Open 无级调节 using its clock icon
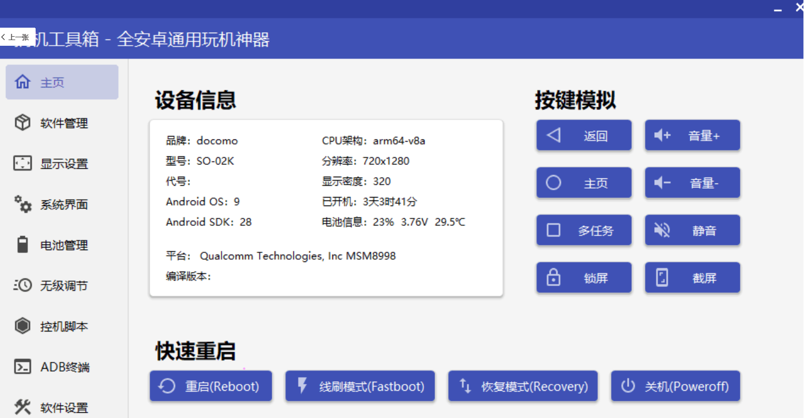Image resolution: width=804 pixels, height=418 pixels. 22,285
